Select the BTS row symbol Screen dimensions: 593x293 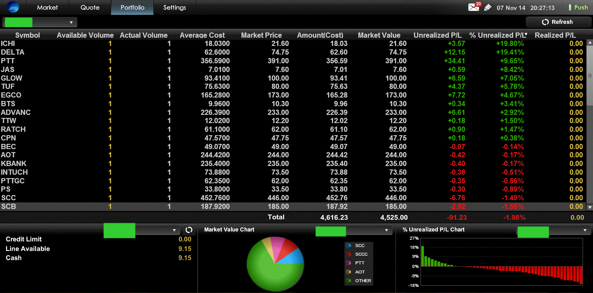coord(8,104)
